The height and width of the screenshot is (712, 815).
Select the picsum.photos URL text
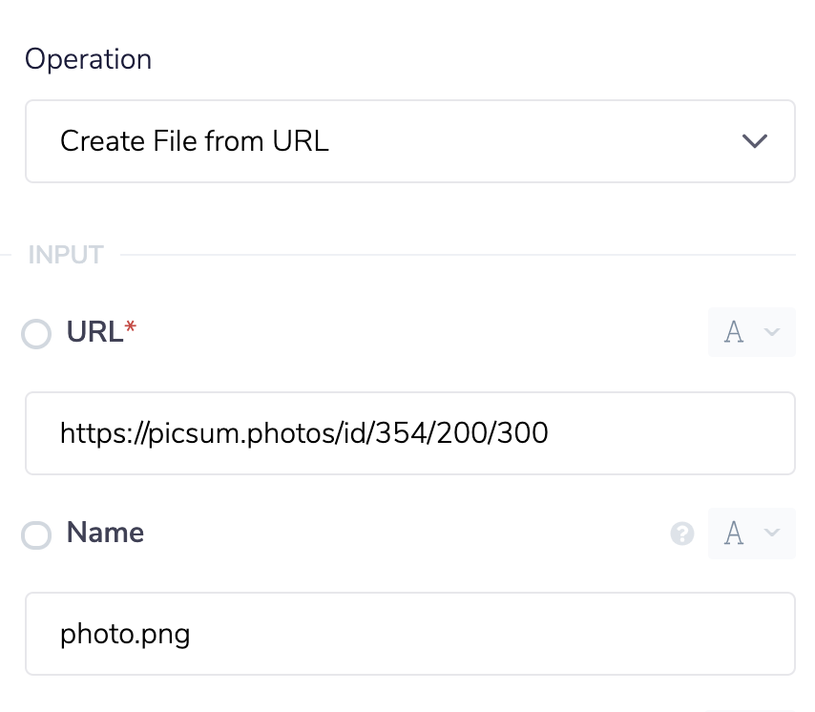coord(303,433)
